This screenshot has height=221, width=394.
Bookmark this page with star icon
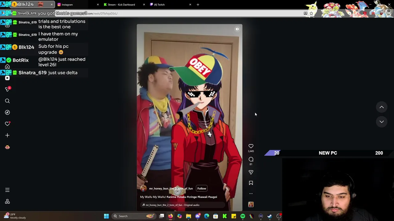[x=311, y=14]
